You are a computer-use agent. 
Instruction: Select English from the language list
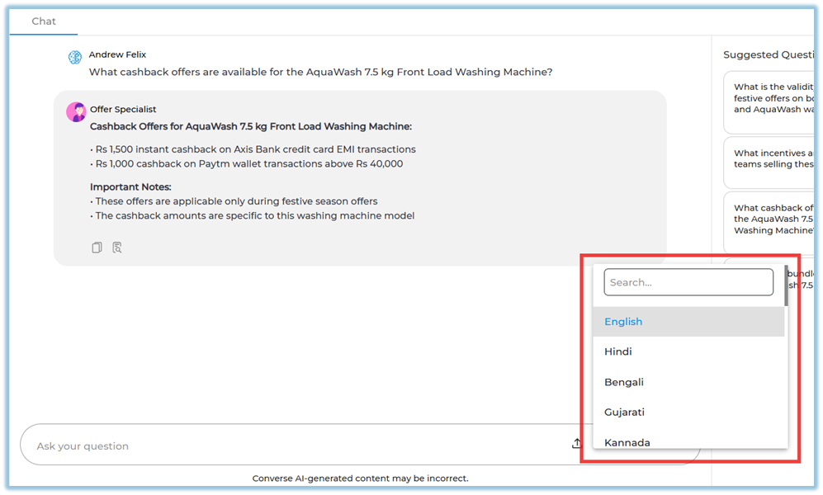pos(623,322)
